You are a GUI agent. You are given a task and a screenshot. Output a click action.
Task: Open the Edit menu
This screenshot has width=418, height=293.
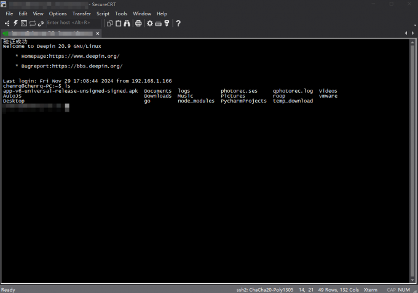[x=23, y=14]
